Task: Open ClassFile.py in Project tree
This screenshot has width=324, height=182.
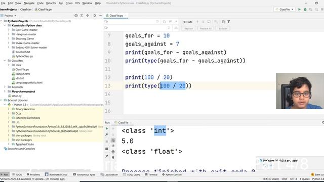Action: [22, 69]
